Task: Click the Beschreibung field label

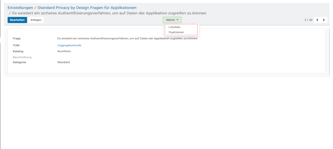Action: pos(22,57)
